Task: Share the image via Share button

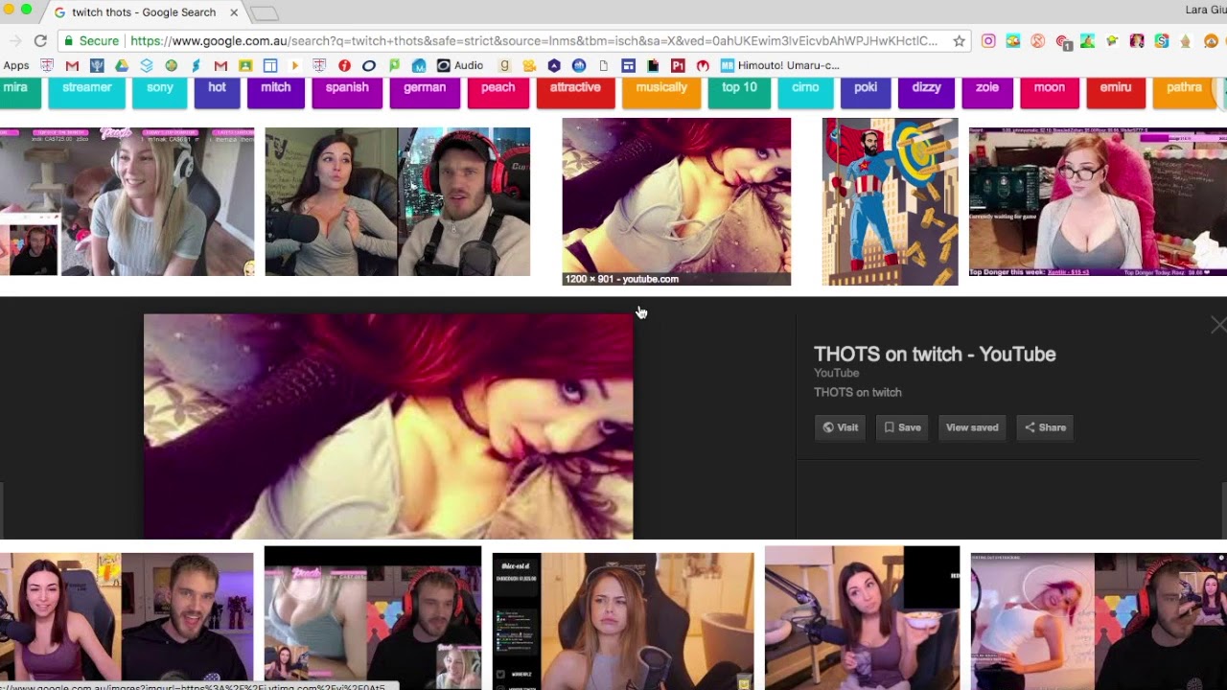Action: pyautogui.click(x=1045, y=427)
